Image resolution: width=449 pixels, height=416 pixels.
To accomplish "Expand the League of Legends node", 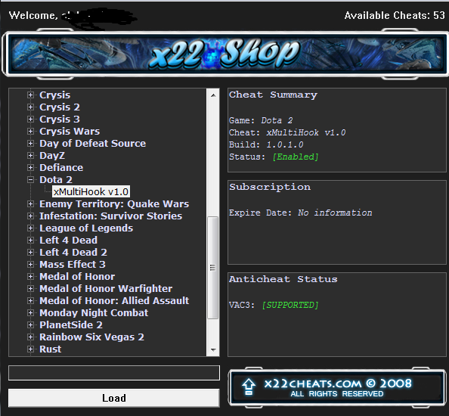I will click(x=31, y=228).
